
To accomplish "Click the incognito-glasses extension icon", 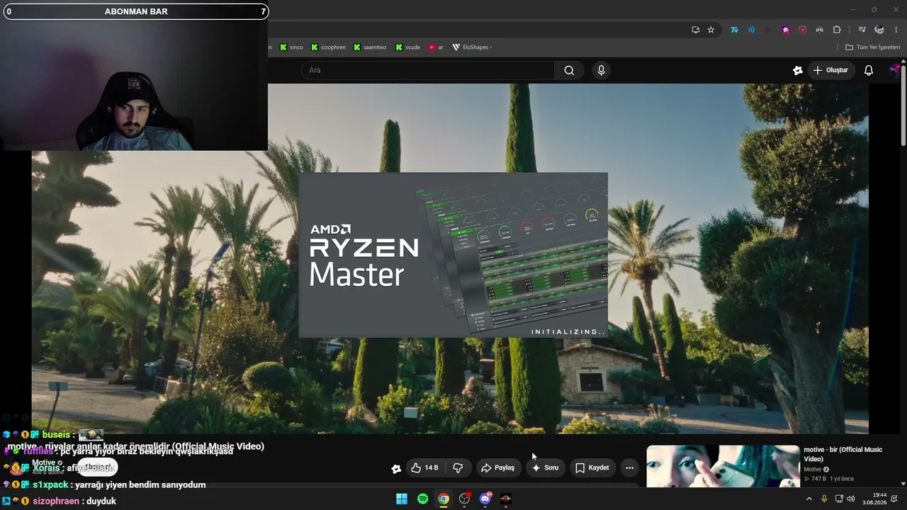I will coord(819,30).
